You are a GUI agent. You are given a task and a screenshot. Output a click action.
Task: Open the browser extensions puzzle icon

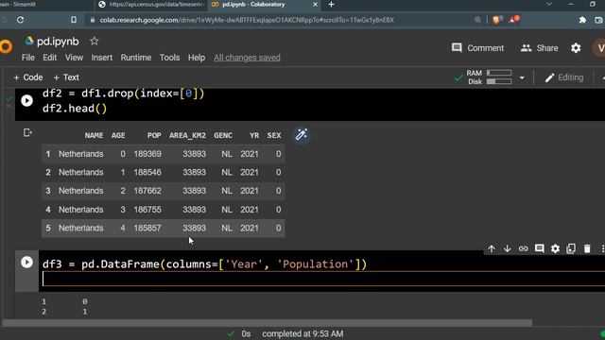tap(582, 20)
